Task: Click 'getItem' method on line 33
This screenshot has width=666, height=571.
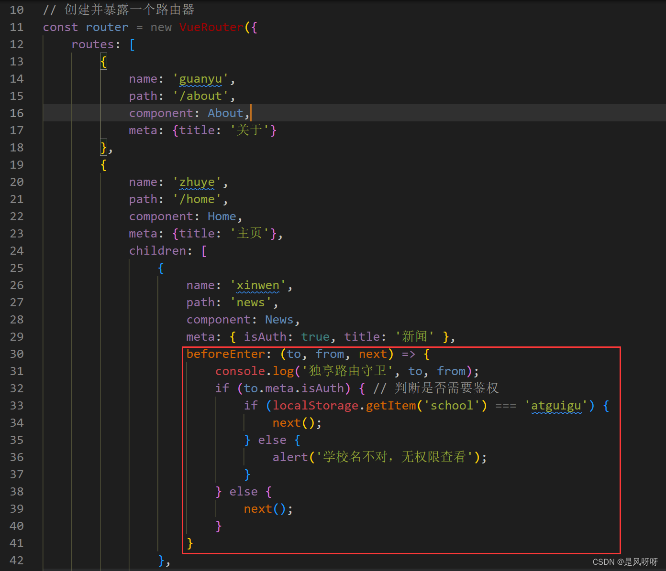Action: (x=391, y=406)
